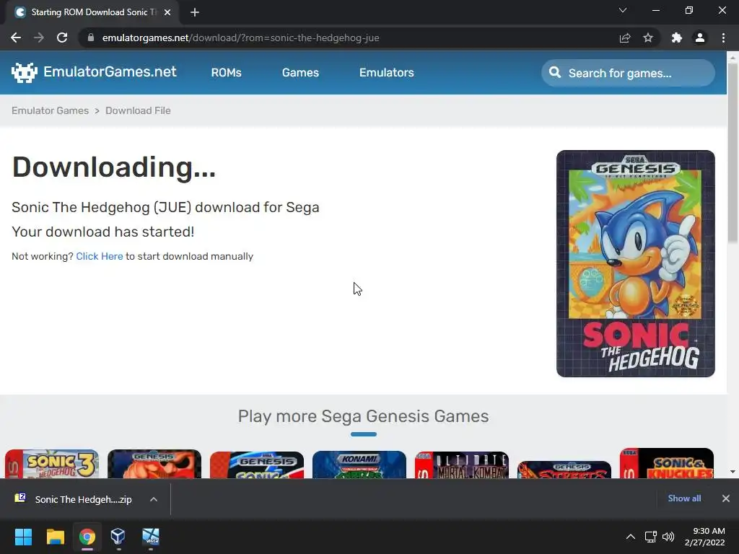Open File Explorer from taskbar
Viewport: 739px width, 554px height.
(x=55, y=537)
